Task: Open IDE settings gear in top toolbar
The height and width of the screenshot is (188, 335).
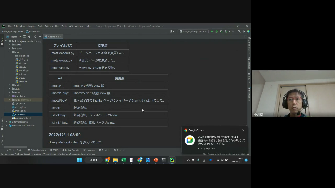Action: point(244,32)
